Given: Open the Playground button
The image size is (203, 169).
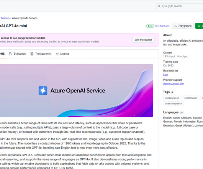Looking at the screenshot, I should (x=183, y=26).
